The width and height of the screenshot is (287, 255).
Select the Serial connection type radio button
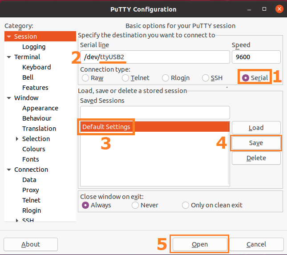point(246,78)
